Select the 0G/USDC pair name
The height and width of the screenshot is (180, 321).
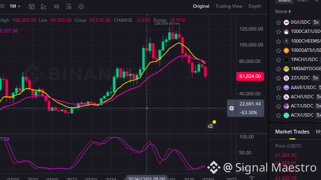point(301,22)
